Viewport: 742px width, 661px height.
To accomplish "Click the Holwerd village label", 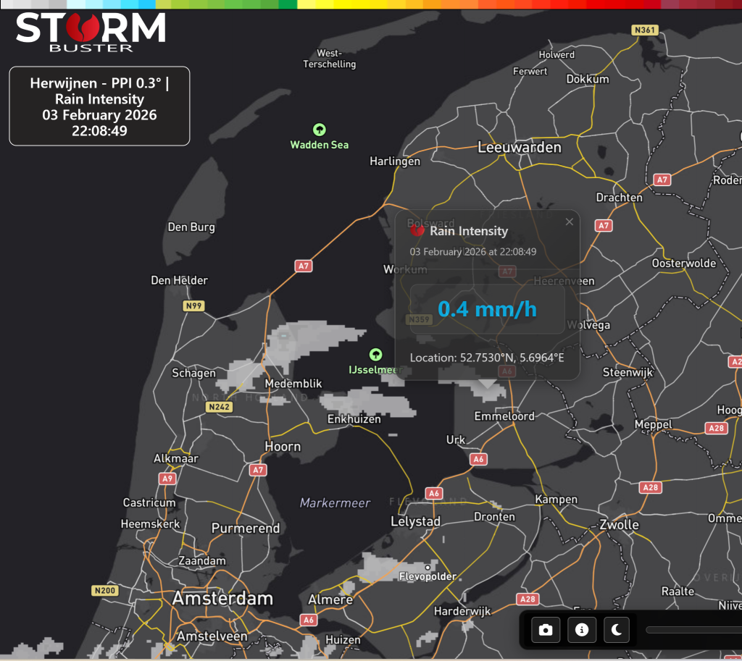I will [x=556, y=55].
